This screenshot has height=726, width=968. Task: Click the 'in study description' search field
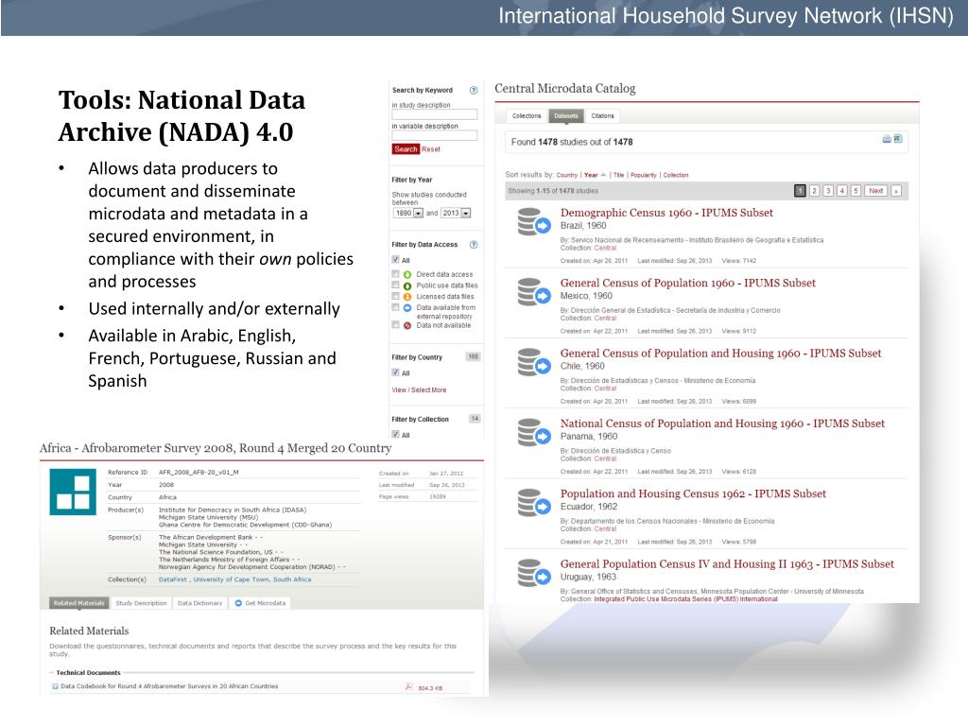pos(434,114)
